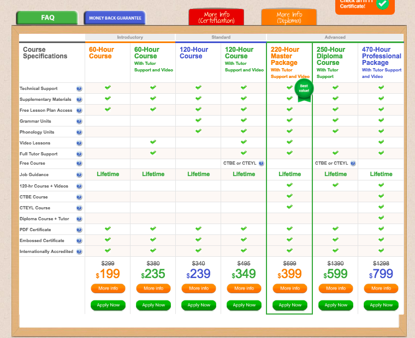Click help icon beside CTBE or CTEYL in 250-Hour column
Viewport: 415px width, 338px height.
[x=353, y=164]
